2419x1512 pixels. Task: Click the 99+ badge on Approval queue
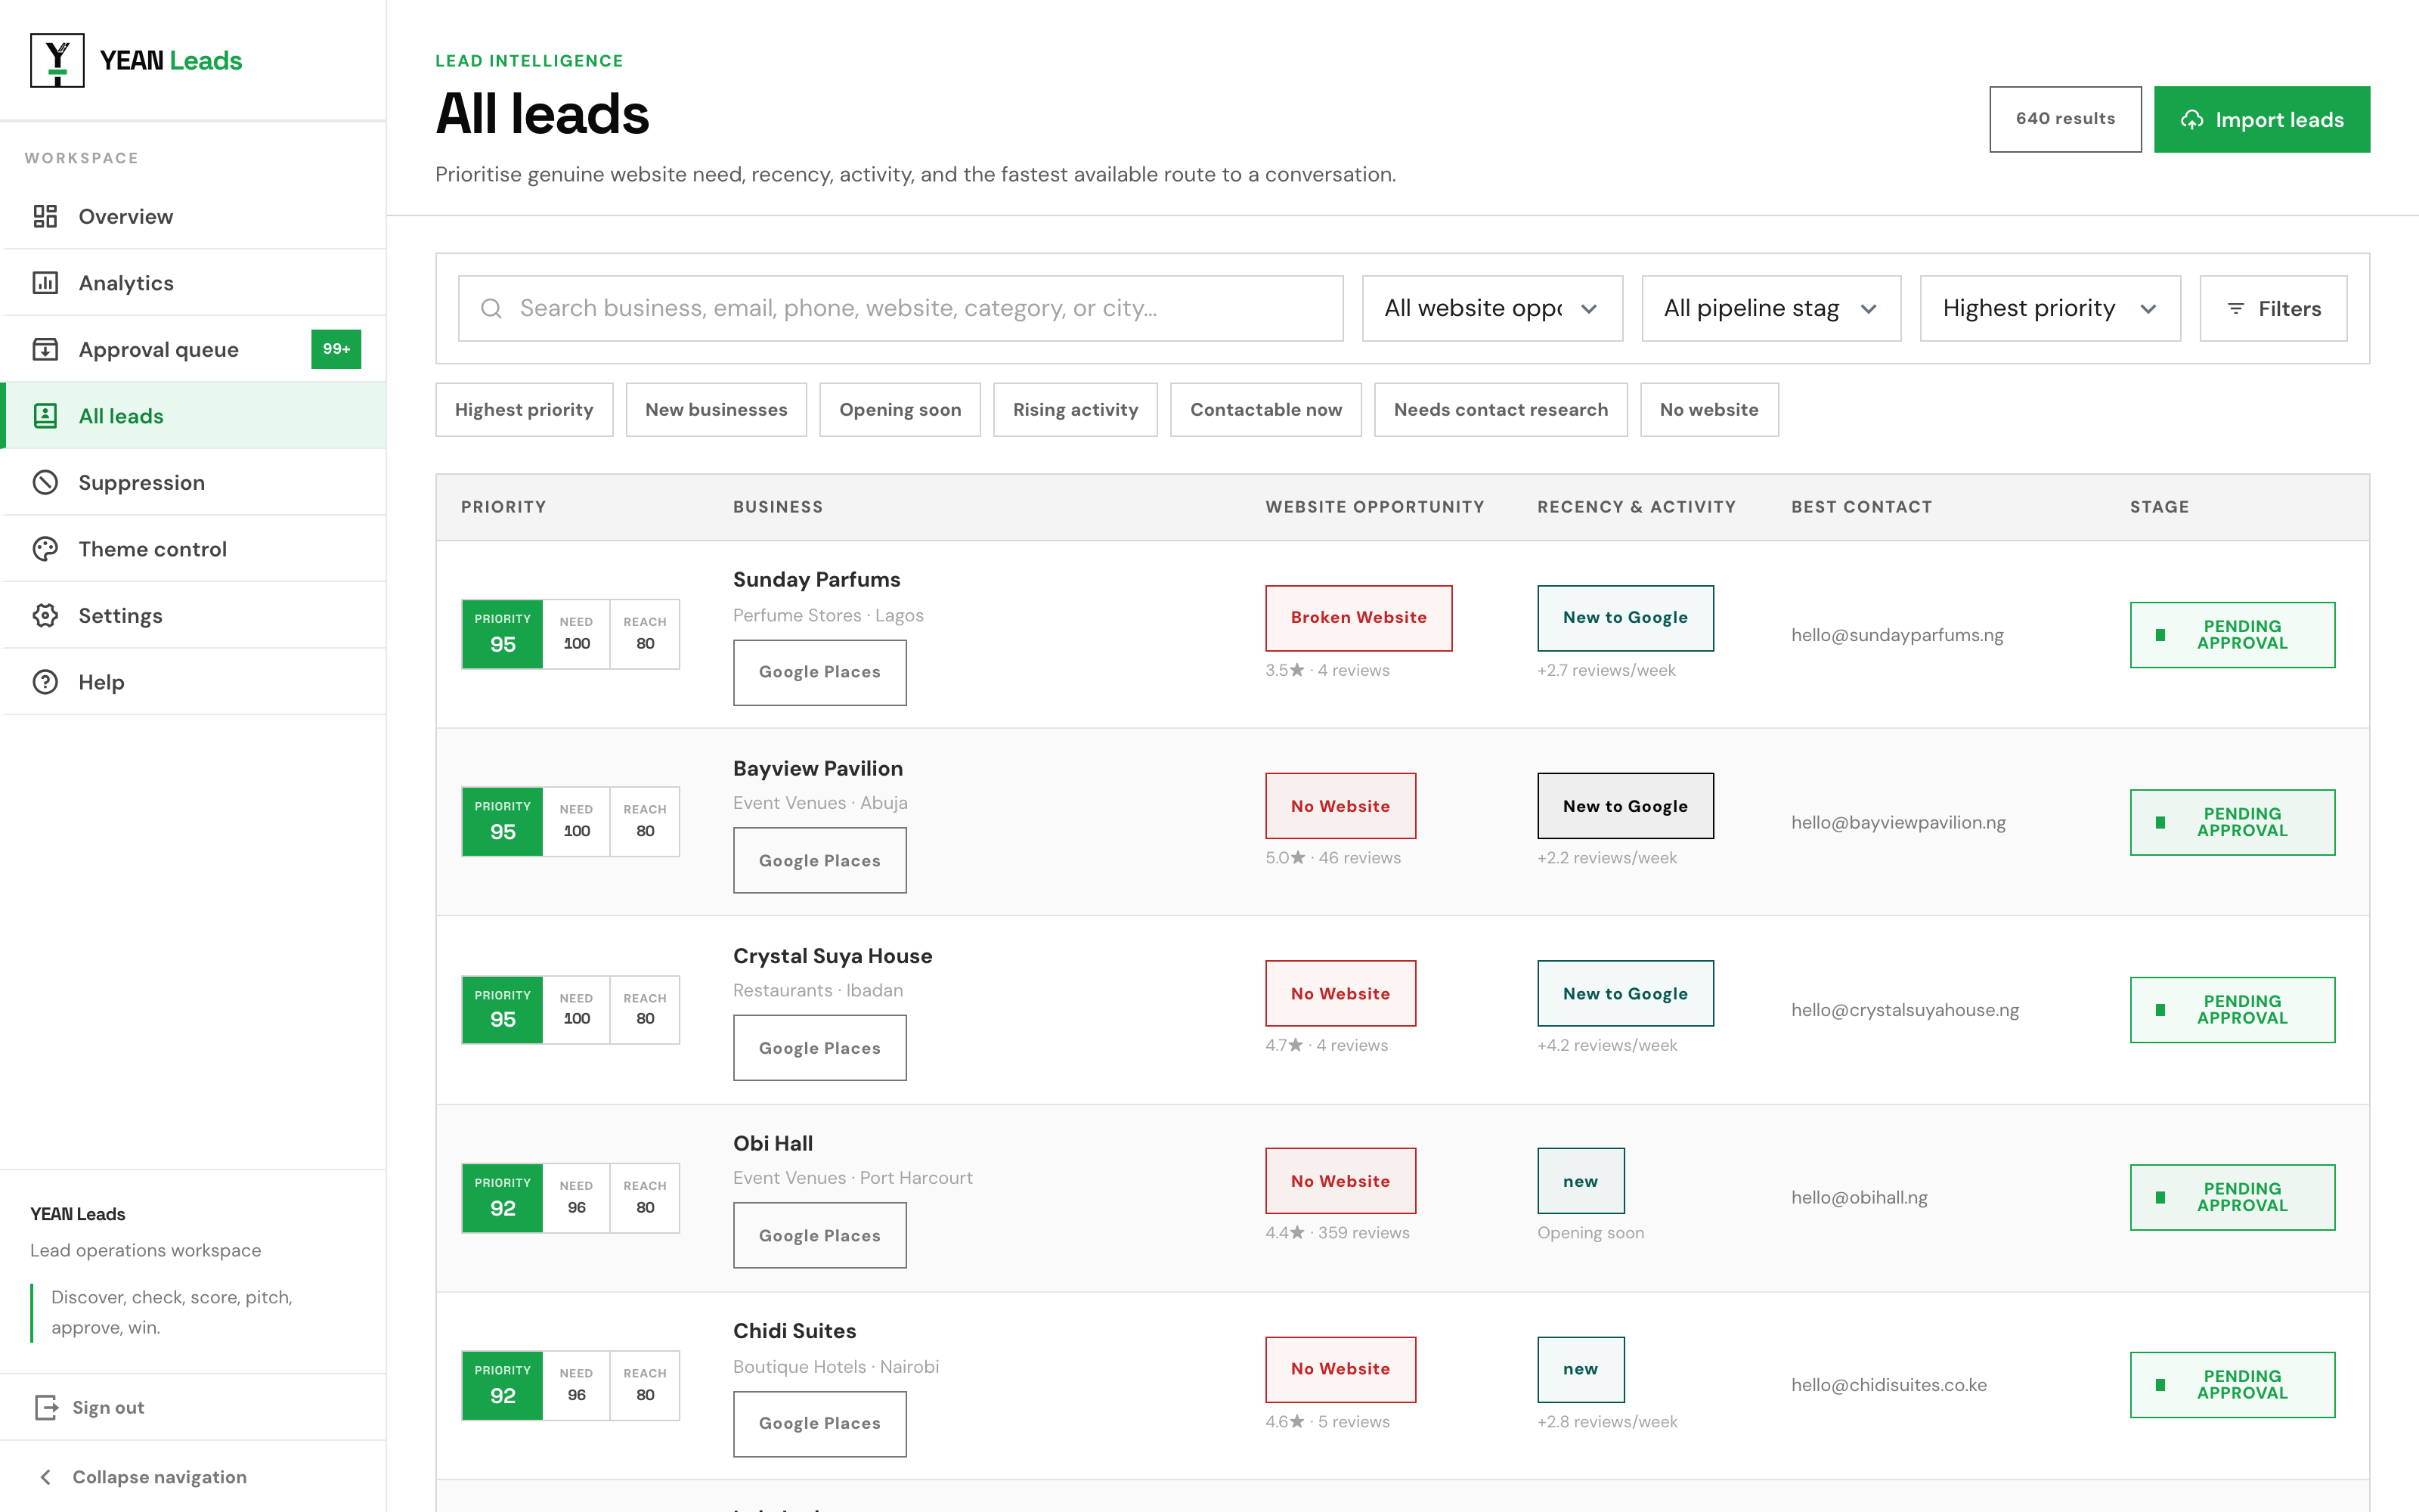tap(336, 349)
